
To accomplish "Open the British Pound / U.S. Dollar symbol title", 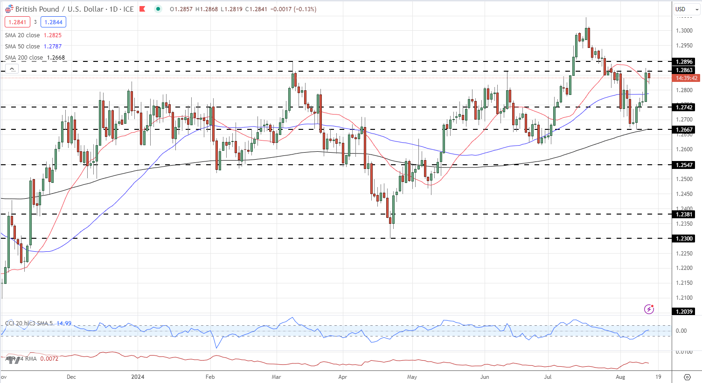I will coord(75,9).
